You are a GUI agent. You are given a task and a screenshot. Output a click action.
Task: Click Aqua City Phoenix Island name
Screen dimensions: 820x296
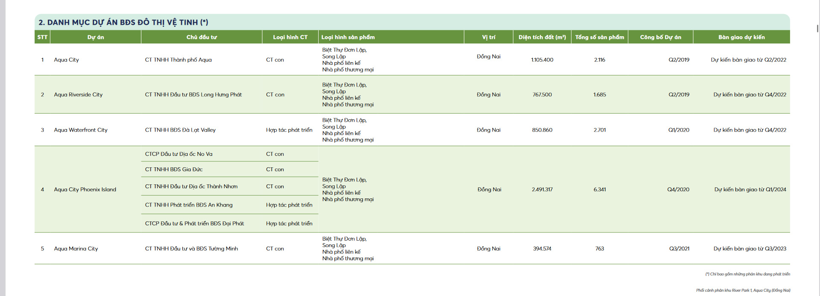pyautogui.click(x=85, y=190)
